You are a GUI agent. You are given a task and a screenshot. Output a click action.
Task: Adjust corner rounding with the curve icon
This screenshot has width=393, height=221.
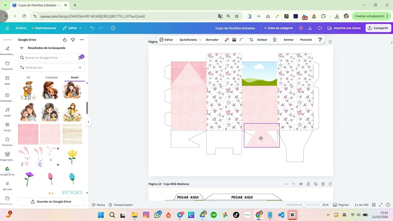point(242,40)
